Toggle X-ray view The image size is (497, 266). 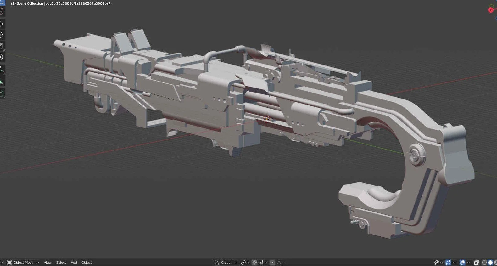476,263
